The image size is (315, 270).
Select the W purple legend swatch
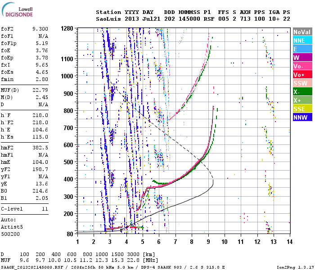pos(302,58)
